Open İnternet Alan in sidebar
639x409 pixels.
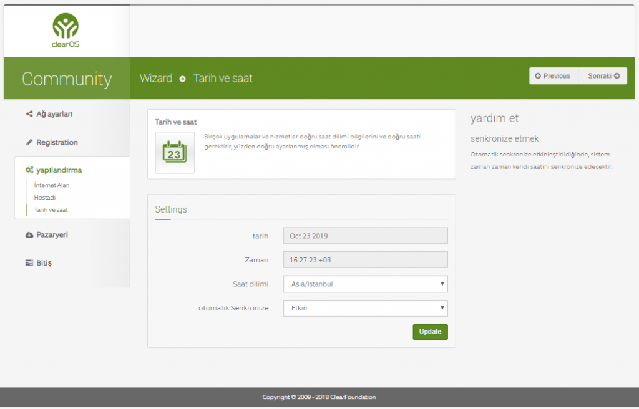[52, 185]
